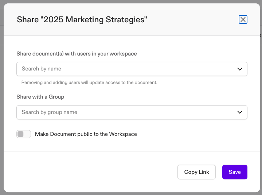Click 'Share document(s) with users in your workspace'
262x195 pixels.
coord(77,54)
